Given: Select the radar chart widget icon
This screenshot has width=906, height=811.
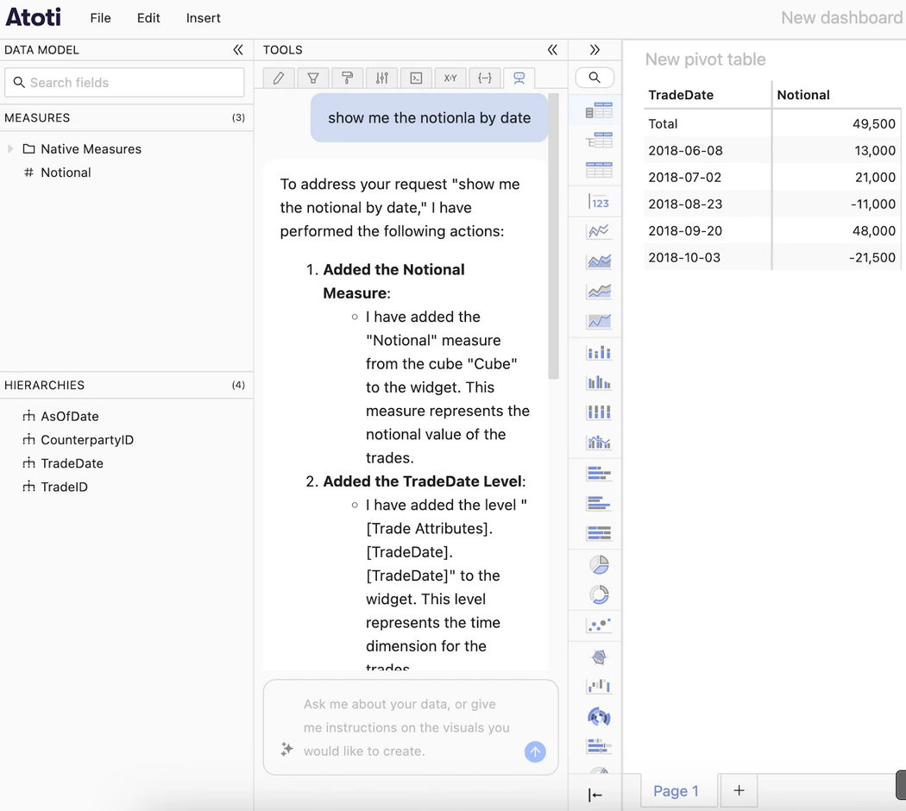Looking at the screenshot, I should click(599, 657).
